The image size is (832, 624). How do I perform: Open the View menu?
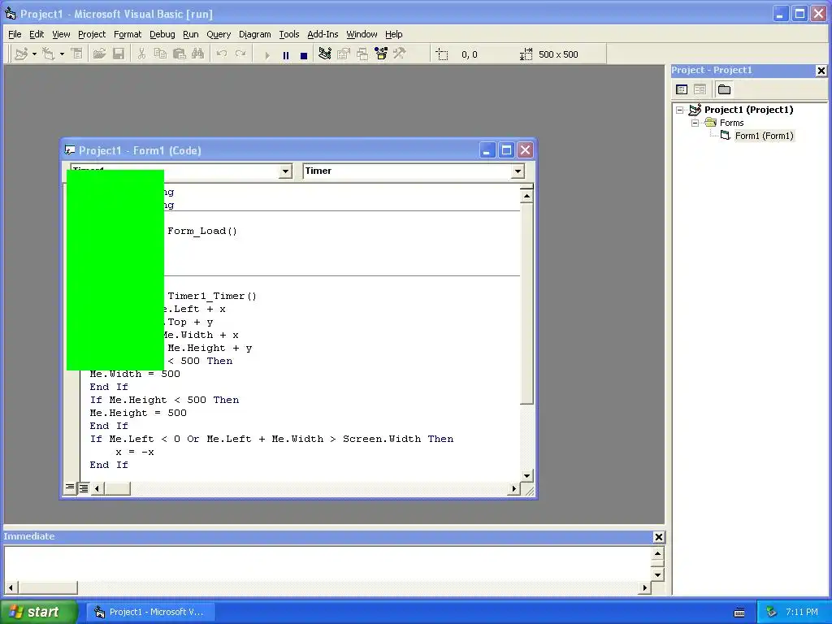click(61, 34)
